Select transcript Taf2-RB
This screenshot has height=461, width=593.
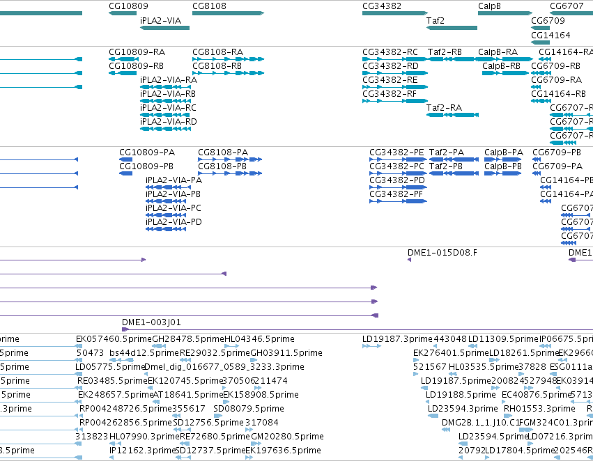(453, 59)
